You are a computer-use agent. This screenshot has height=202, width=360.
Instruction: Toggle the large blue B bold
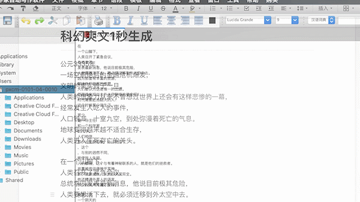[x=117, y=21]
